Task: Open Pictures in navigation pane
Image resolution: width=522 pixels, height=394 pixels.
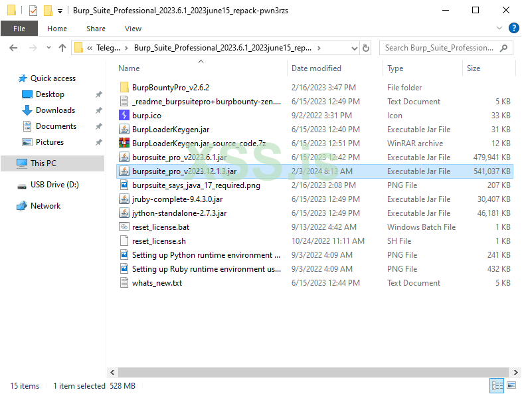Action: (x=50, y=142)
